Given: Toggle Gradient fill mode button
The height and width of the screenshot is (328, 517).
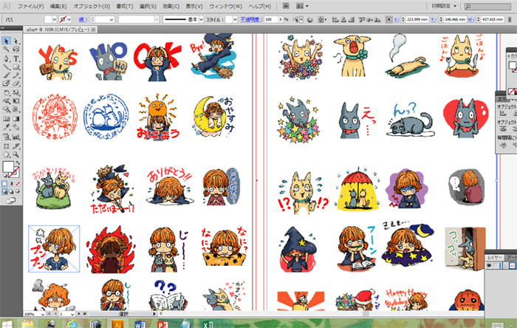Looking at the screenshot, I should coord(11,183).
